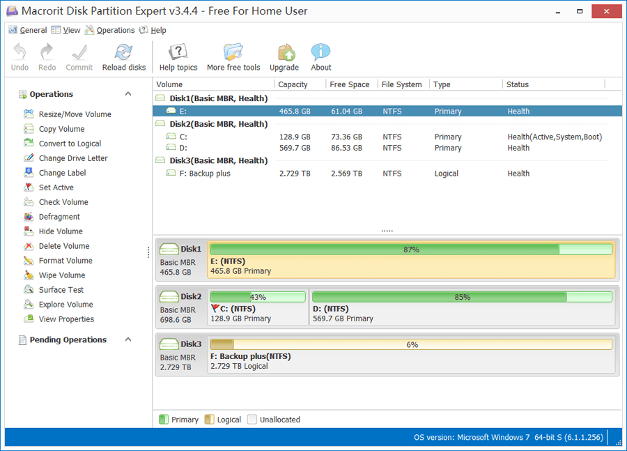Screen dimensions: 627x451
Task: Click the More free tools icon
Action: (233, 56)
